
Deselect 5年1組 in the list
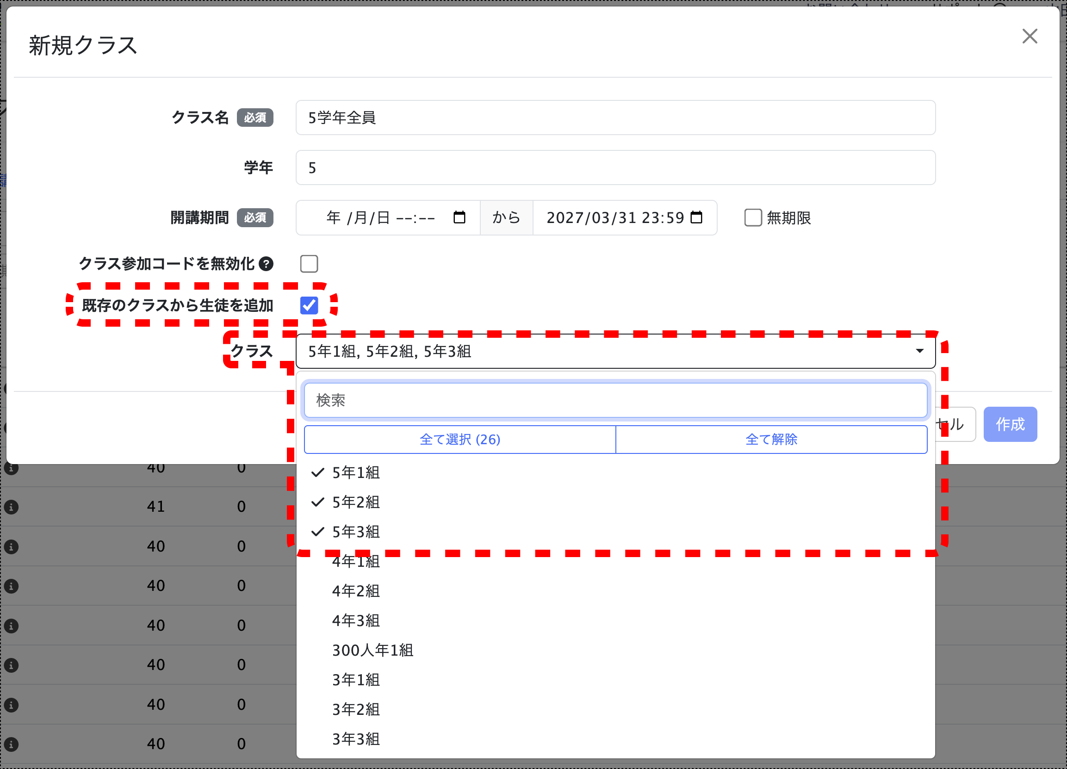tap(356, 473)
